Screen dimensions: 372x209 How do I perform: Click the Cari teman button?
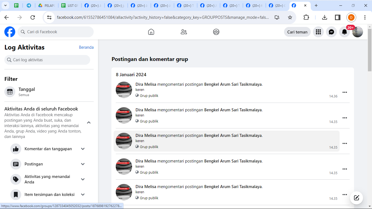click(x=297, y=32)
